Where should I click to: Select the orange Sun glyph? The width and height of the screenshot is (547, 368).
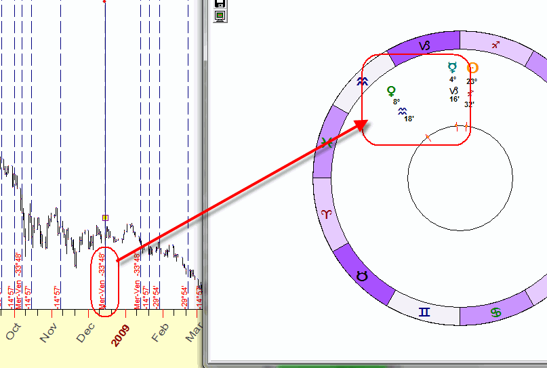point(472,68)
